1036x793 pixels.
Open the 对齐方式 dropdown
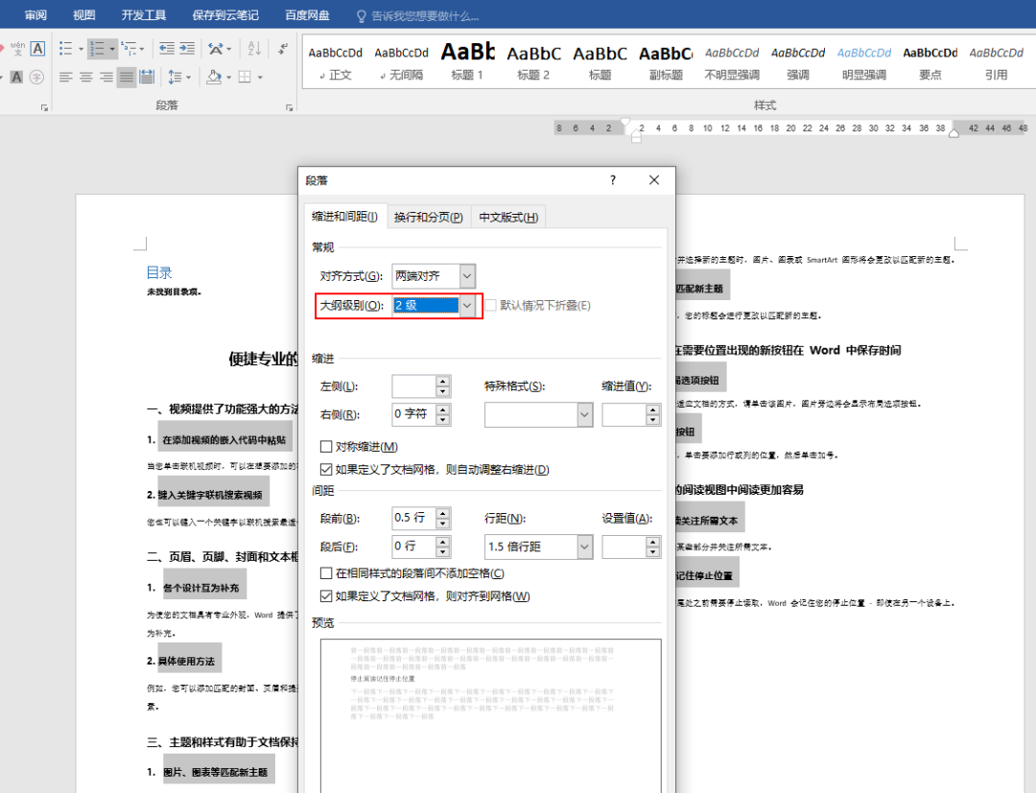(x=467, y=276)
